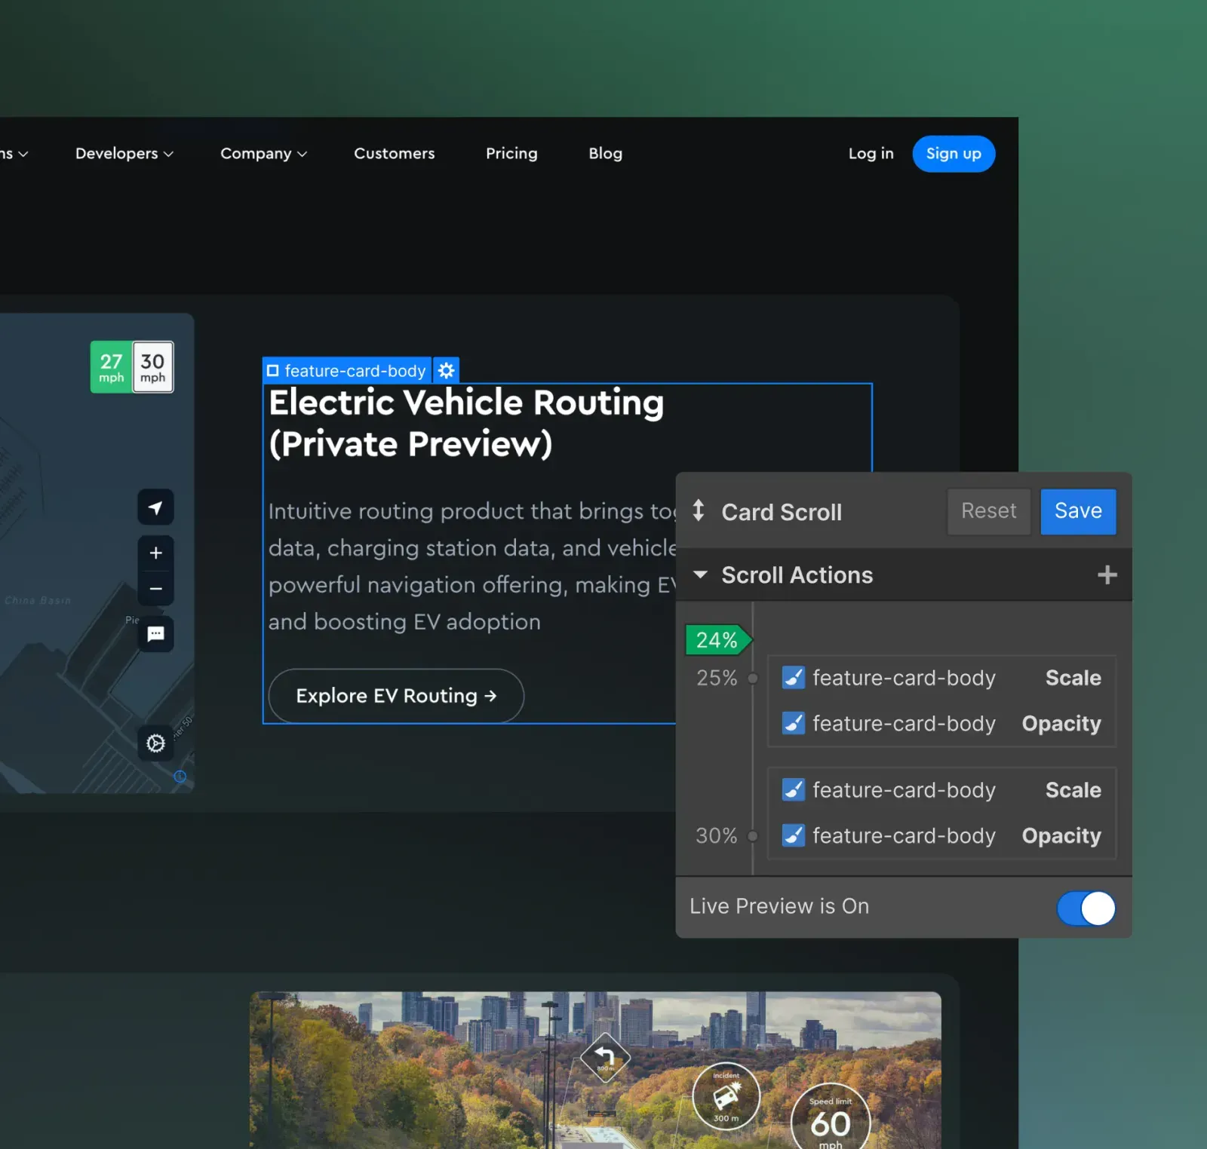The height and width of the screenshot is (1149, 1207).
Task: Open the Blog page from the navbar
Action: coord(605,154)
